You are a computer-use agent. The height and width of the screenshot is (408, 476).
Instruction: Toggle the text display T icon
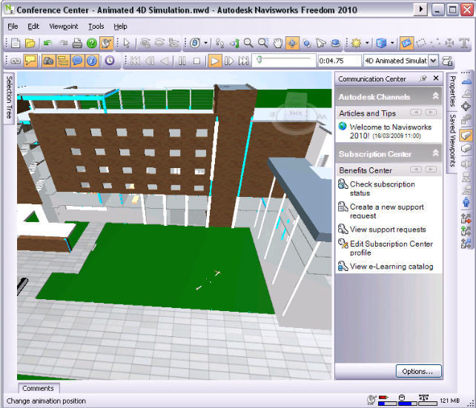pyautogui.click(x=464, y=44)
